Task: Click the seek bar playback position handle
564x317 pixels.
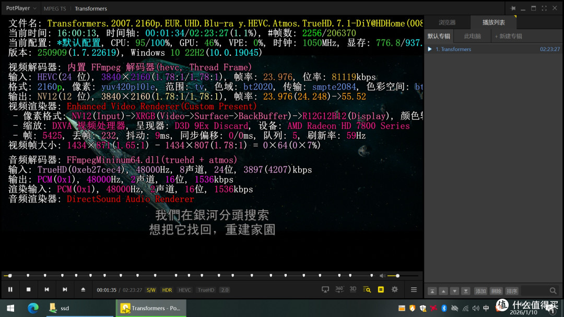Action: point(10,276)
